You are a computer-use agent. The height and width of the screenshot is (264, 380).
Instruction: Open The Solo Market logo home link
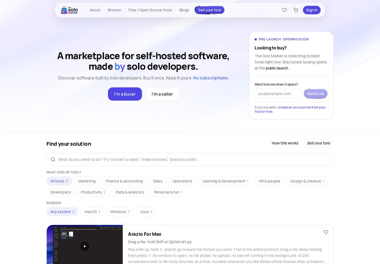pyautogui.click(x=69, y=10)
